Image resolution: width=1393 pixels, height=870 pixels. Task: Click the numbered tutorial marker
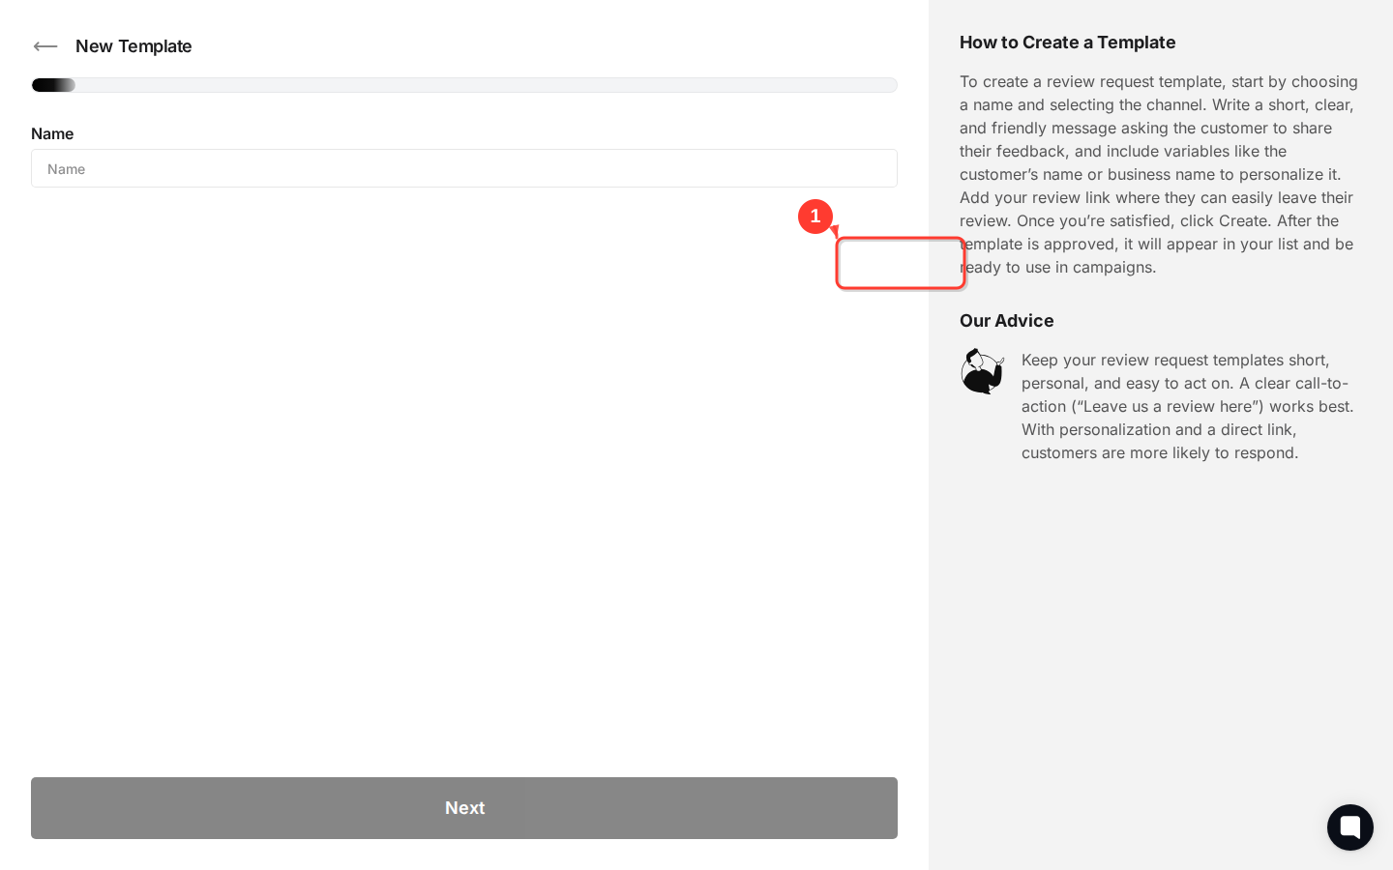pos(815,217)
